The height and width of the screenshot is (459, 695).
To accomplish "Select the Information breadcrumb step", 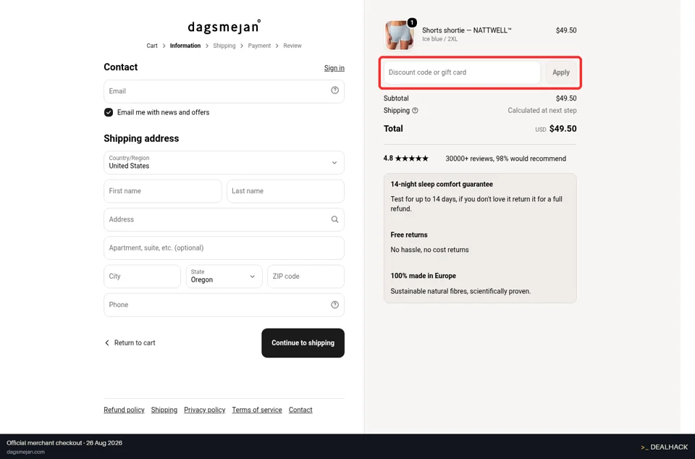I will click(185, 46).
